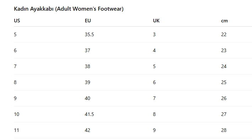Screen dimensions: 252x139
Task: Select the US column header
Action: (x=17, y=21)
